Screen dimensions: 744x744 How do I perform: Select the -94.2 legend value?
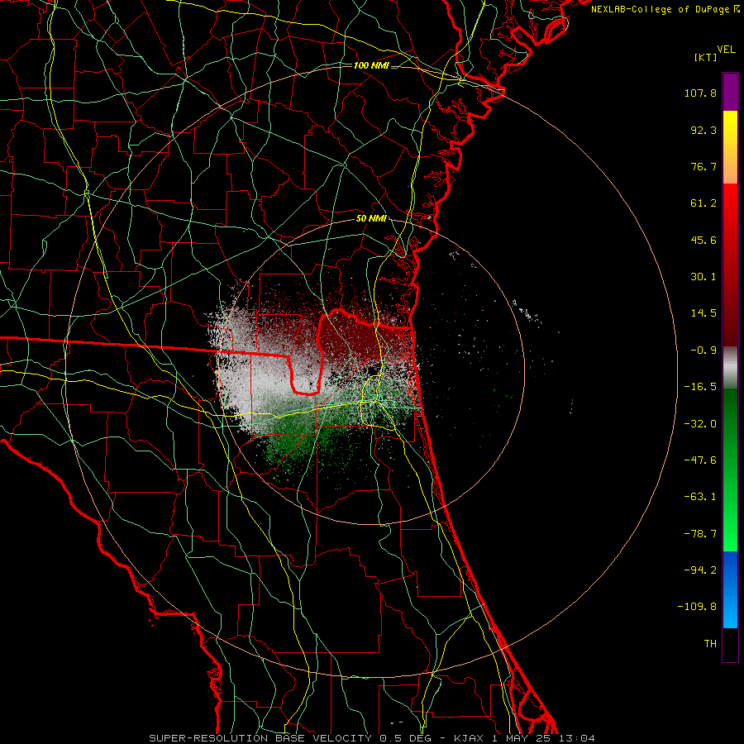coord(700,570)
